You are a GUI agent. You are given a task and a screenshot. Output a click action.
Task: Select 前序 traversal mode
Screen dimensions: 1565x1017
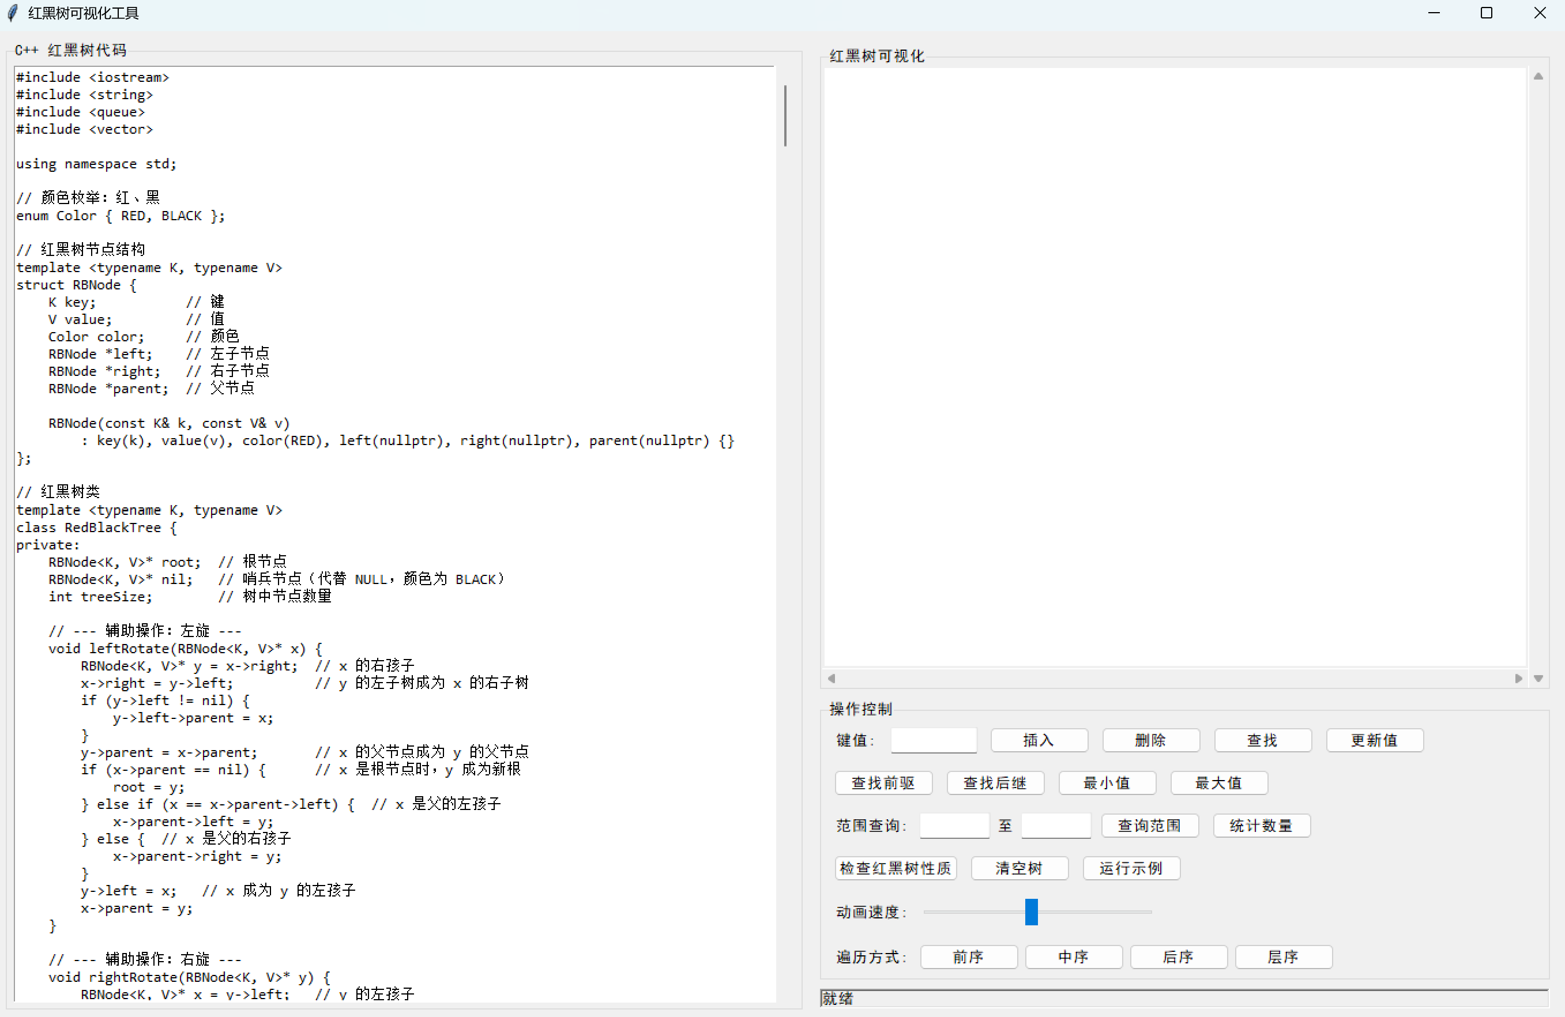coord(968,957)
